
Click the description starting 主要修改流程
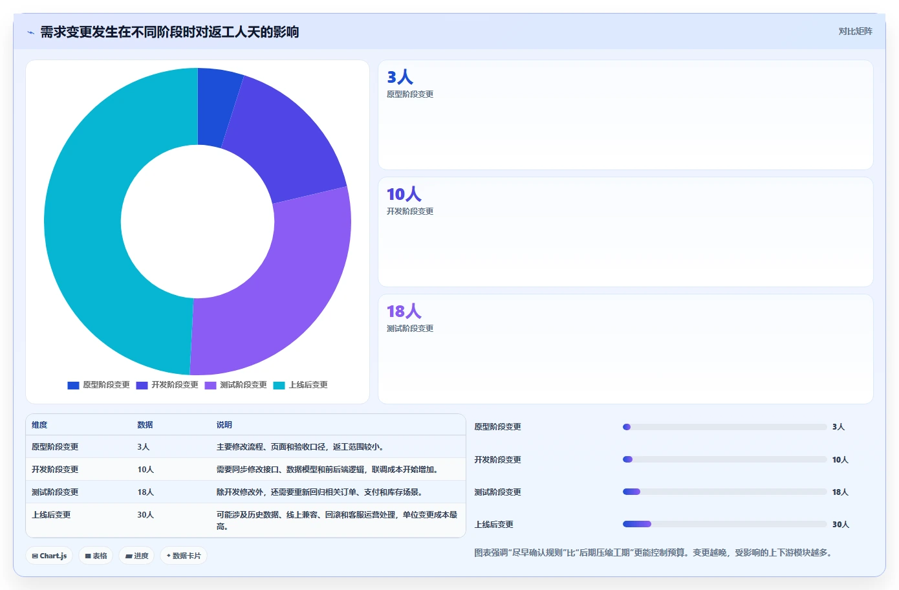click(301, 447)
